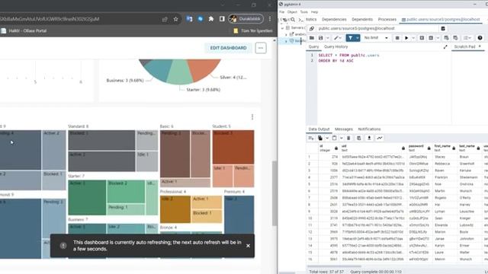Open the dashboard three-dots menu button
The height and width of the screenshot is (274, 488).
click(x=261, y=48)
